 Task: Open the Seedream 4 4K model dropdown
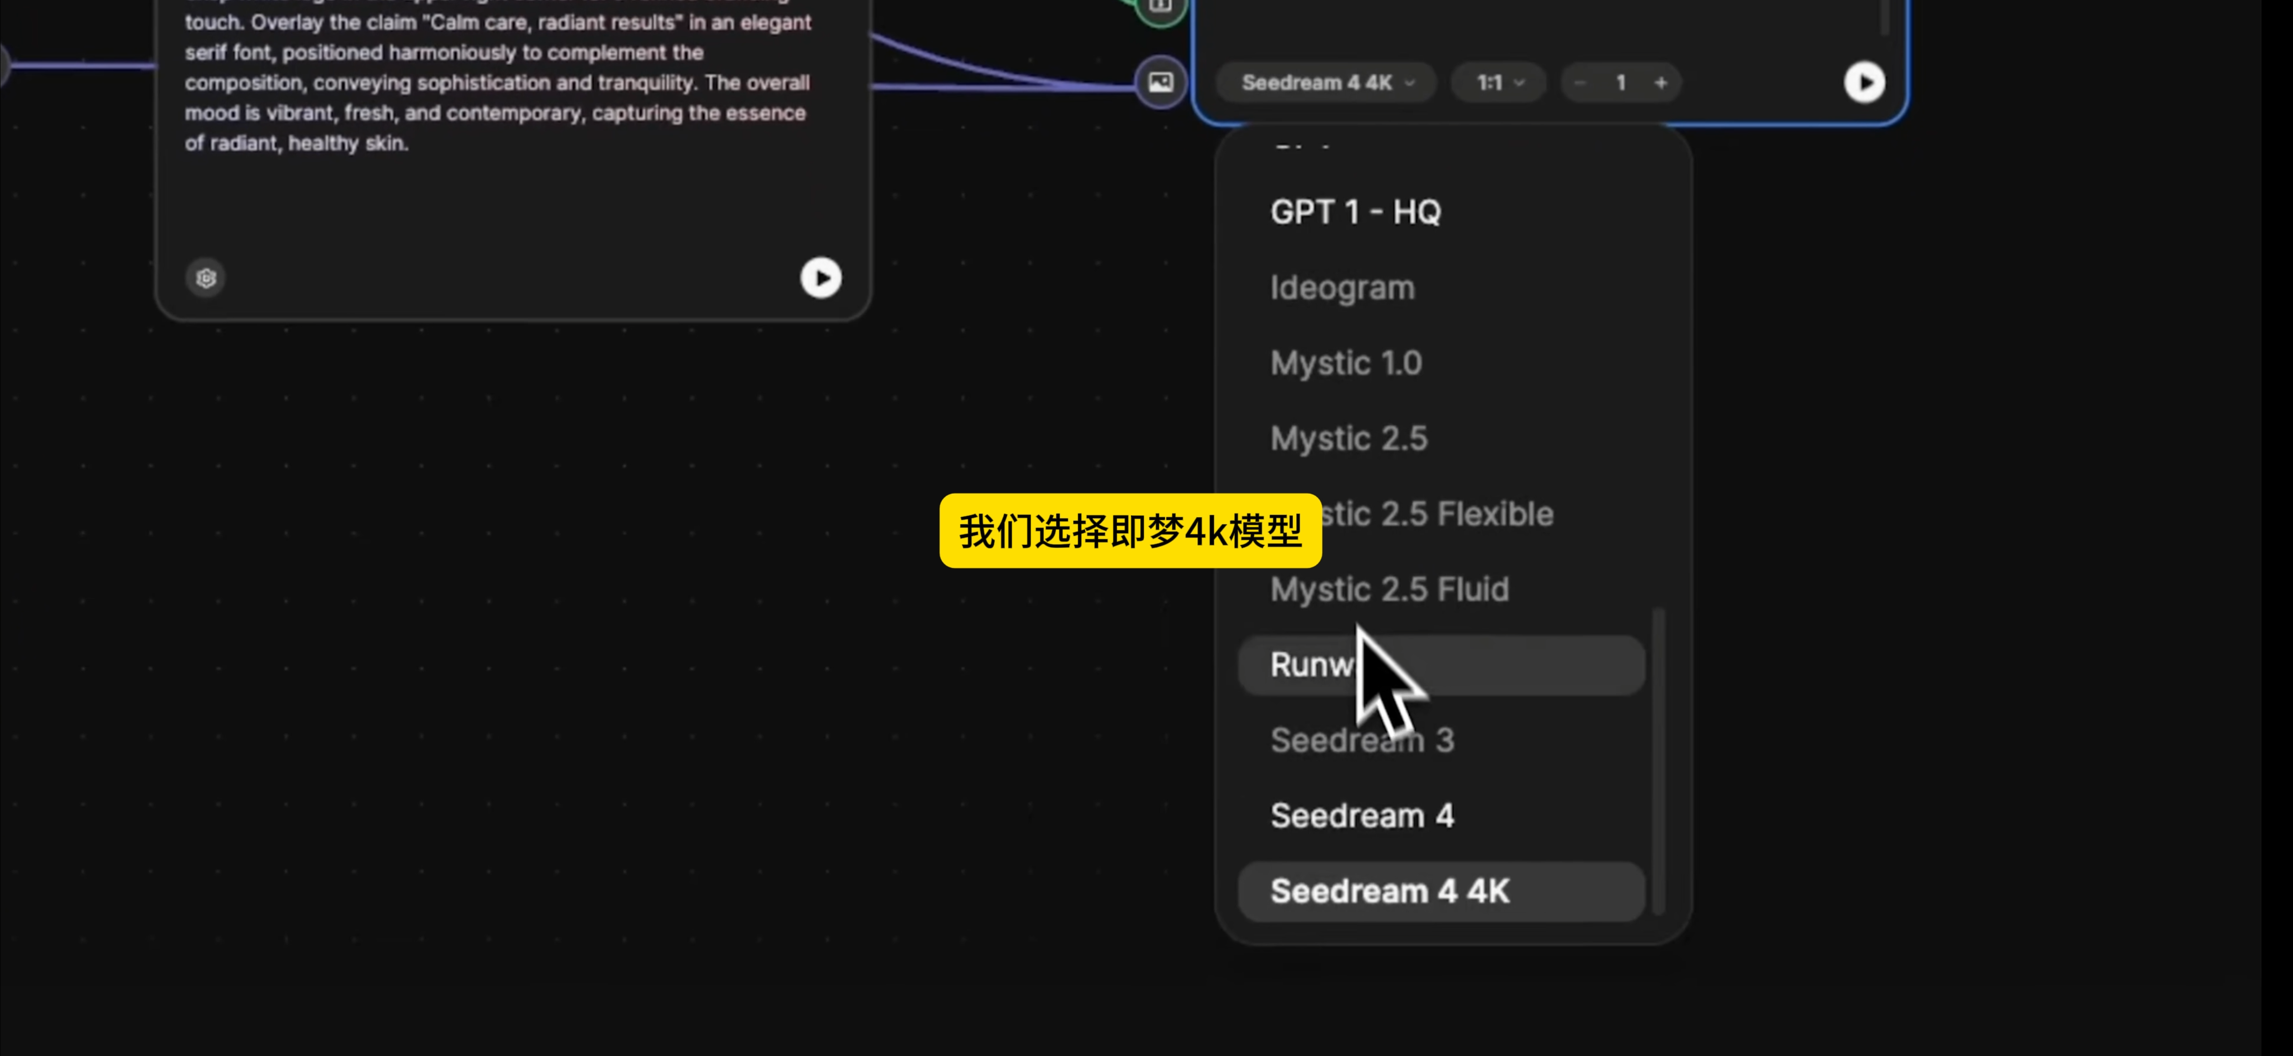click(1325, 83)
